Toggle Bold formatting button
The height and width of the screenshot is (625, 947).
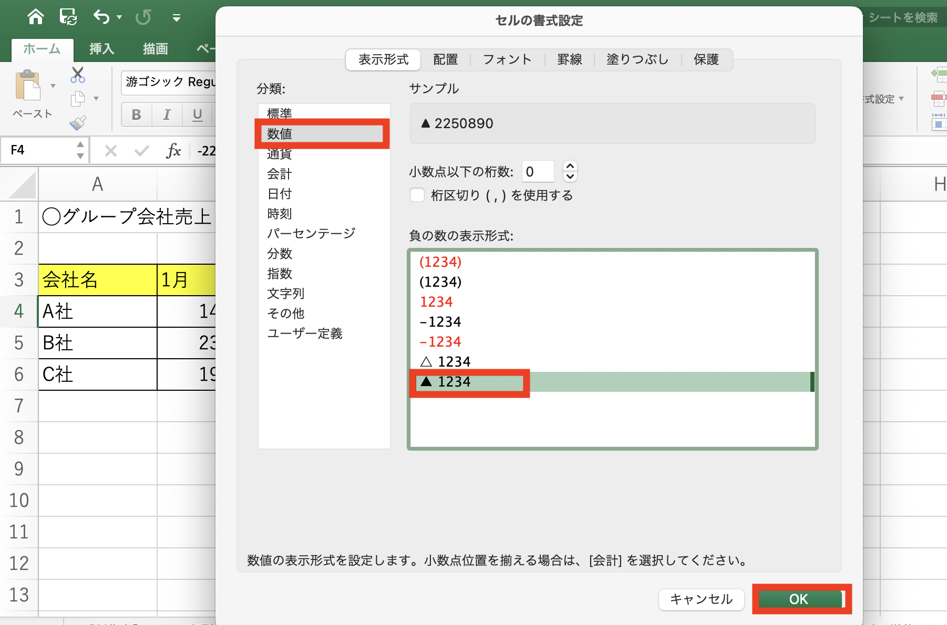(x=137, y=114)
